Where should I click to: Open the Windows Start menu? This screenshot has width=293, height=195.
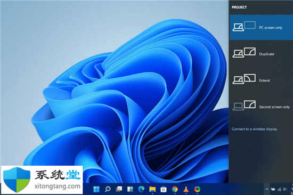coord(96,189)
